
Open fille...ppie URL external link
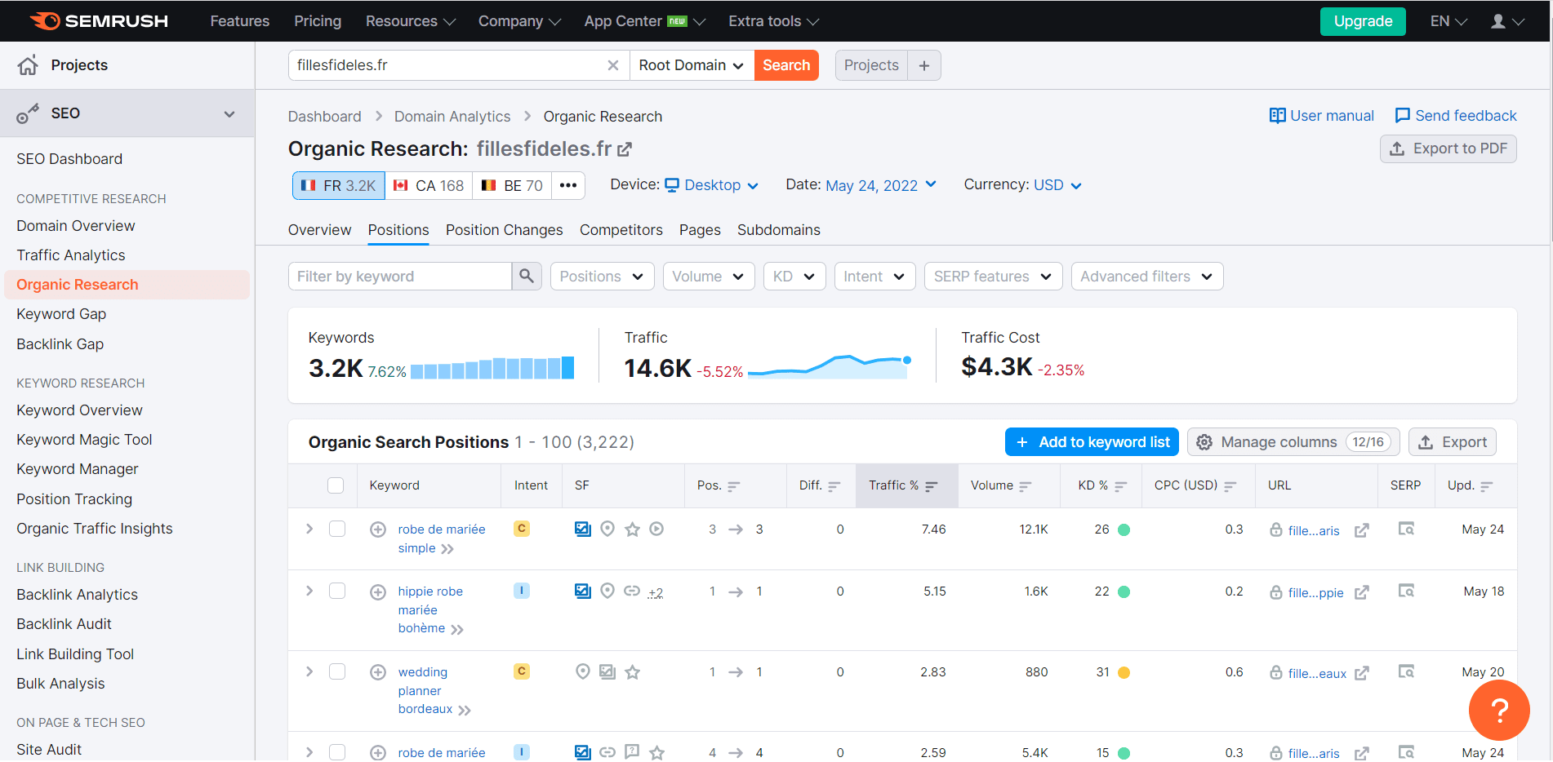[1361, 592]
